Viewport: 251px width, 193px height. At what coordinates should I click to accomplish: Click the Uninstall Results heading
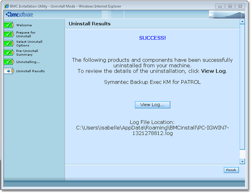pos(90,24)
